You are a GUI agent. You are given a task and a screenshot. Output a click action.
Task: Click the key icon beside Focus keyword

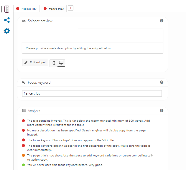(x=24, y=82)
